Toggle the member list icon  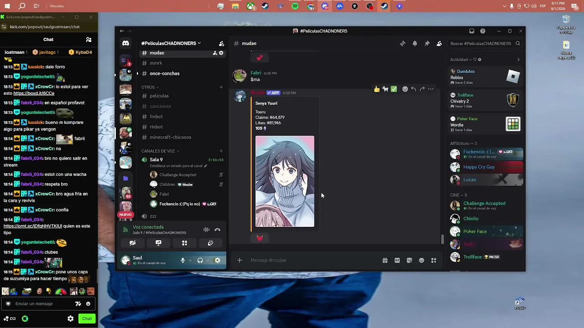tap(439, 43)
